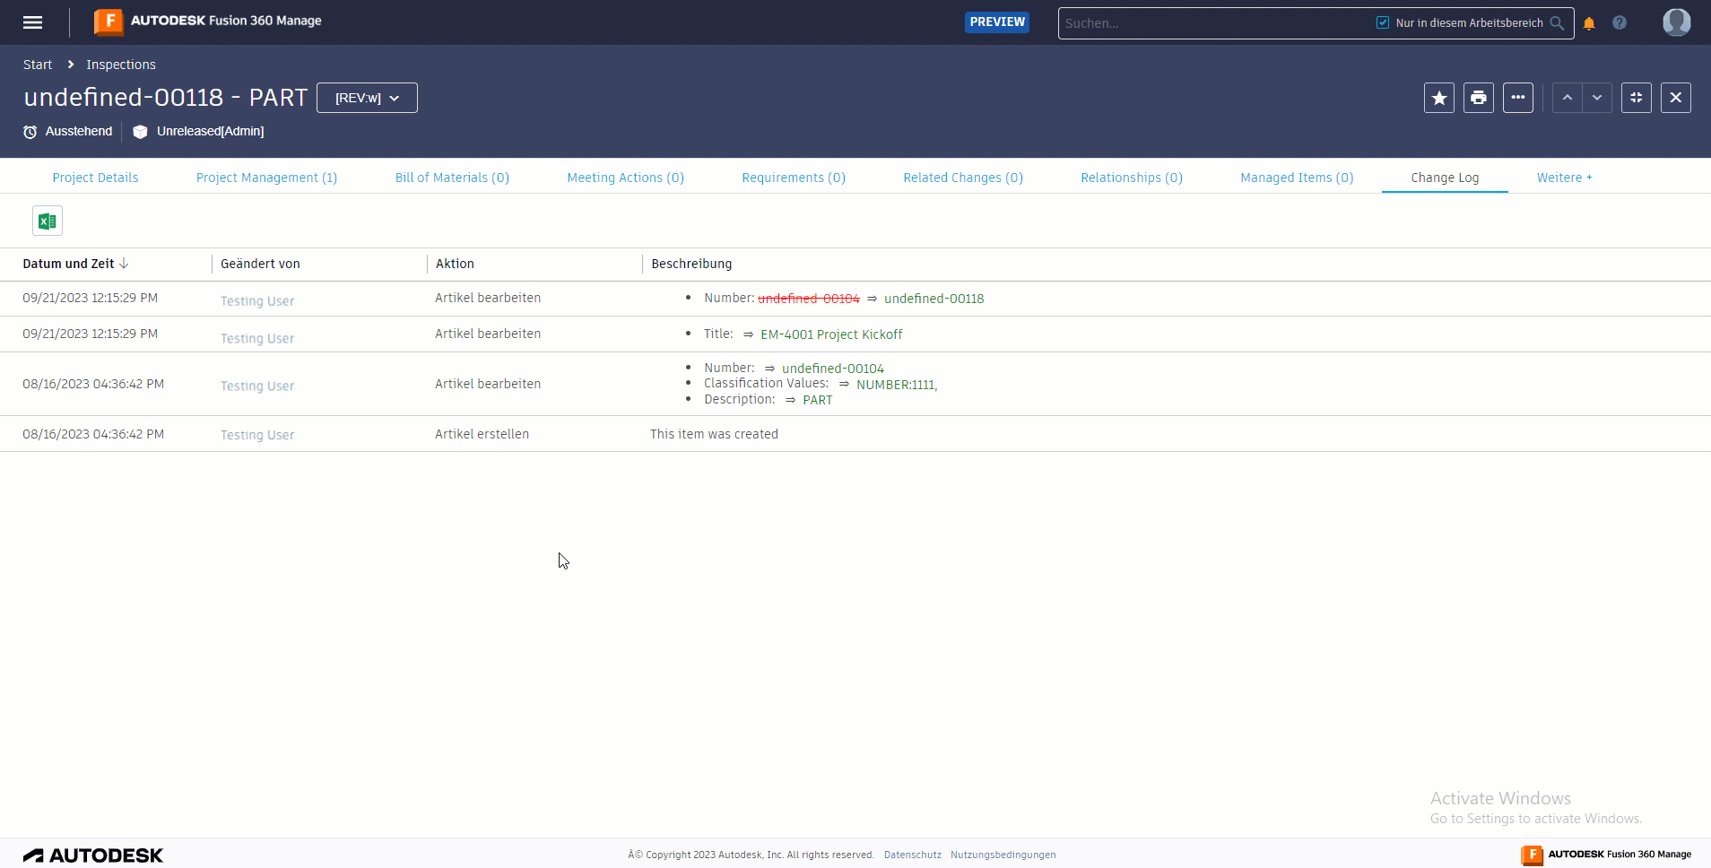
Task: Export the change log to Excel
Action: pyautogui.click(x=47, y=220)
